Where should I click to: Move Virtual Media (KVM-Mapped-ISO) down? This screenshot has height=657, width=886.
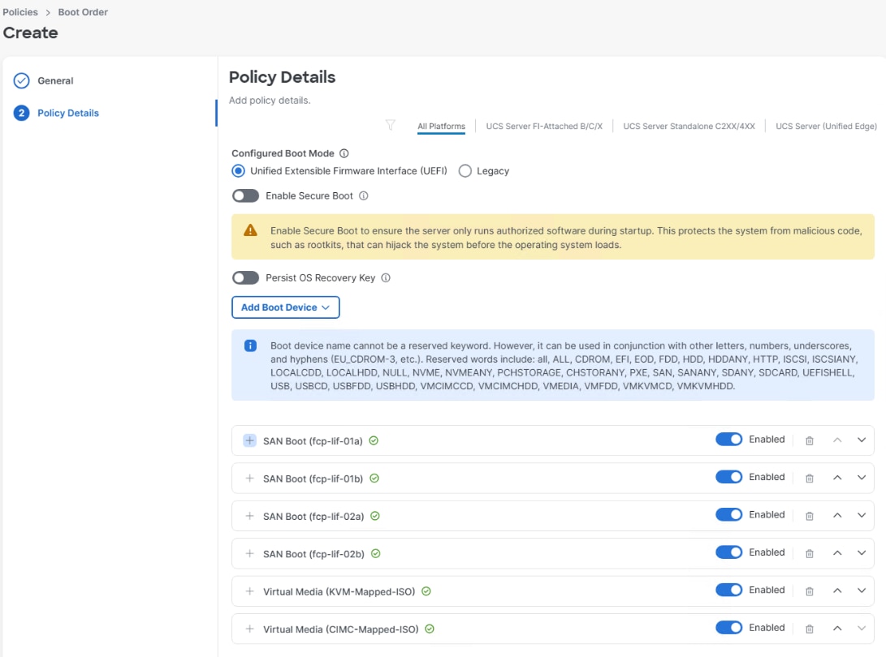tap(861, 591)
